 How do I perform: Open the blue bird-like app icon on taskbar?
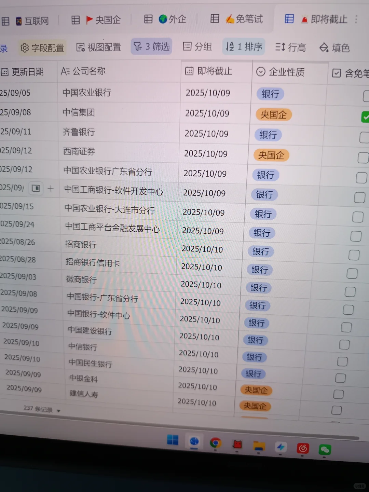[x=281, y=447]
